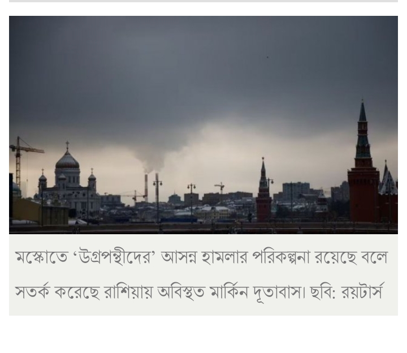
Task: Click the word মার্কিন in caption
Action: 230,292
